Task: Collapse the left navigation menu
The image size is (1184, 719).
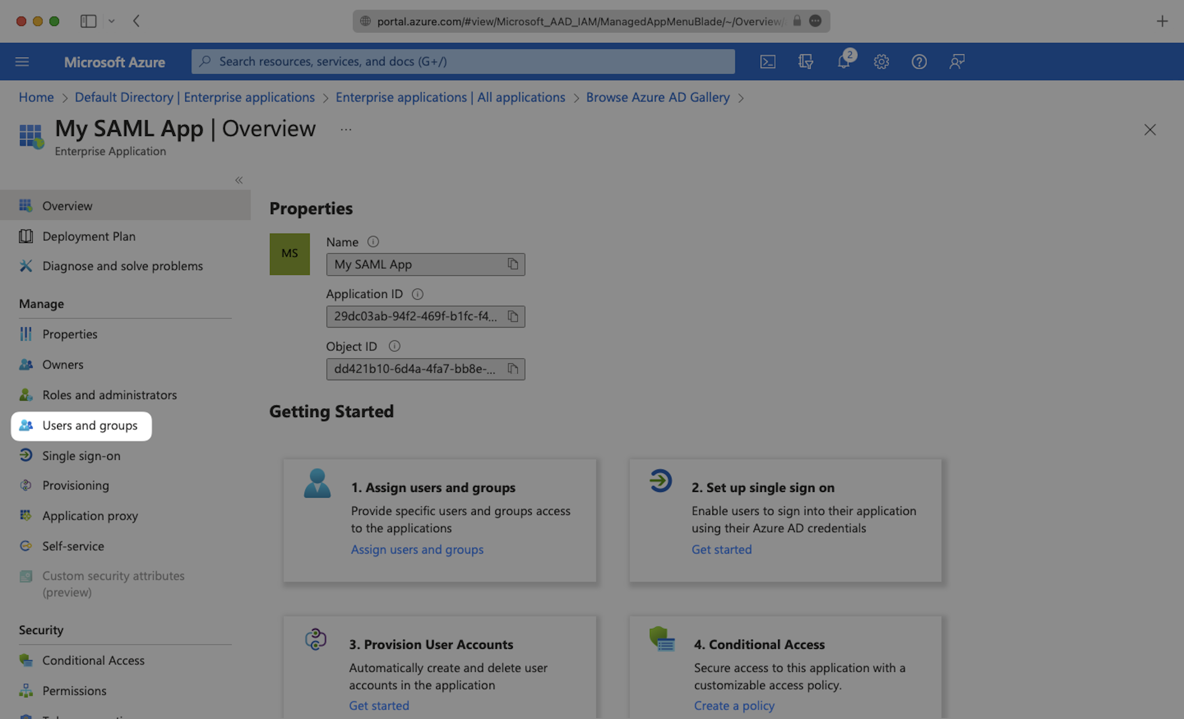Action: click(239, 180)
